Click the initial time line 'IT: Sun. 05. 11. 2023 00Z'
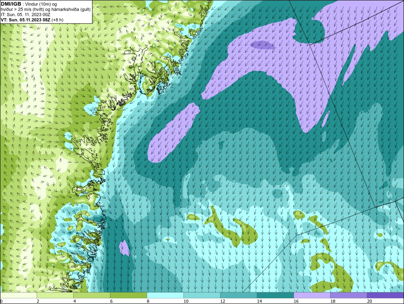404x304 pixels. point(25,15)
